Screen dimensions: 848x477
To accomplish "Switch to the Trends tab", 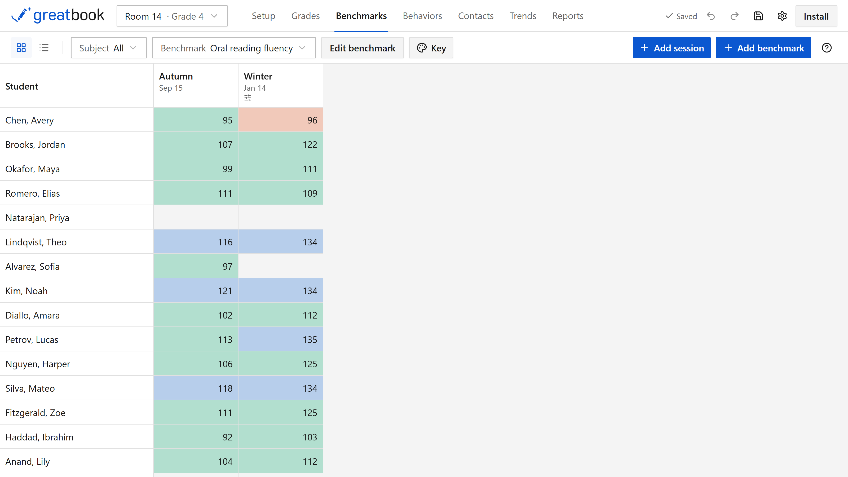I will pyautogui.click(x=523, y=16).
